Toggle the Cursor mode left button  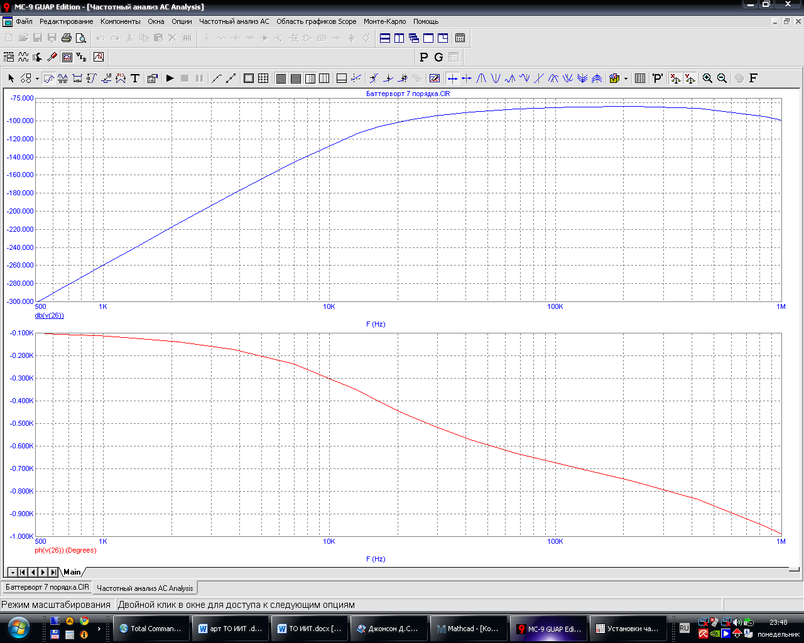(x=452, y=78)
